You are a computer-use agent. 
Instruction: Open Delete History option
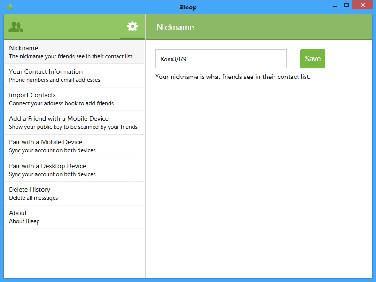[75, 194]
